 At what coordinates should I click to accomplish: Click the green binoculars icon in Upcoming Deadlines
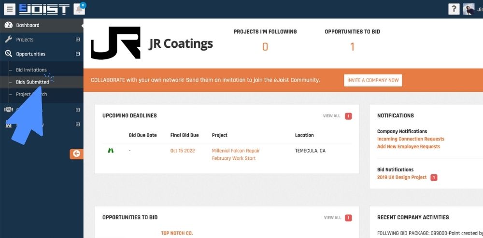pyautogui.click(x=111, y=151)
